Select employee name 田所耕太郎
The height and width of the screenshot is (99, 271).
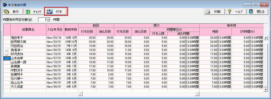tap(28, 42)
